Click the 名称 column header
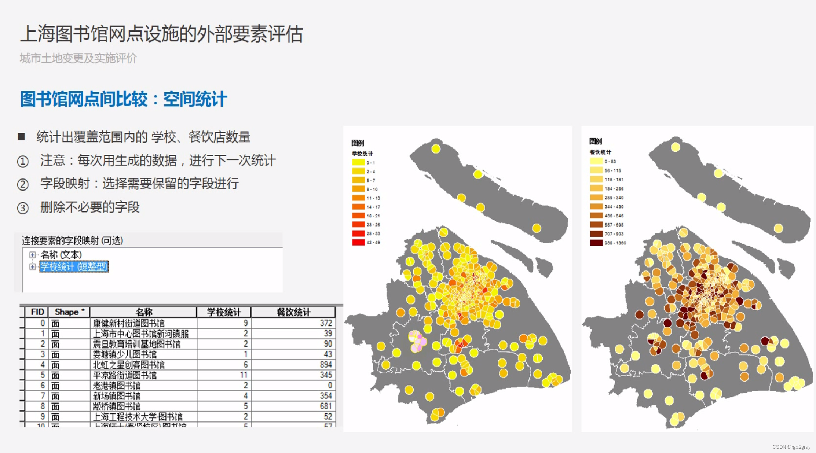 coord(143,312)
